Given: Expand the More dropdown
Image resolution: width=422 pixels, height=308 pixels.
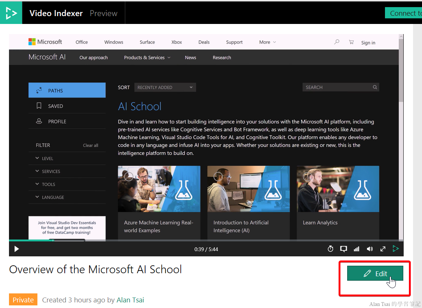Looking at the screenshot, I should point(267,42).
